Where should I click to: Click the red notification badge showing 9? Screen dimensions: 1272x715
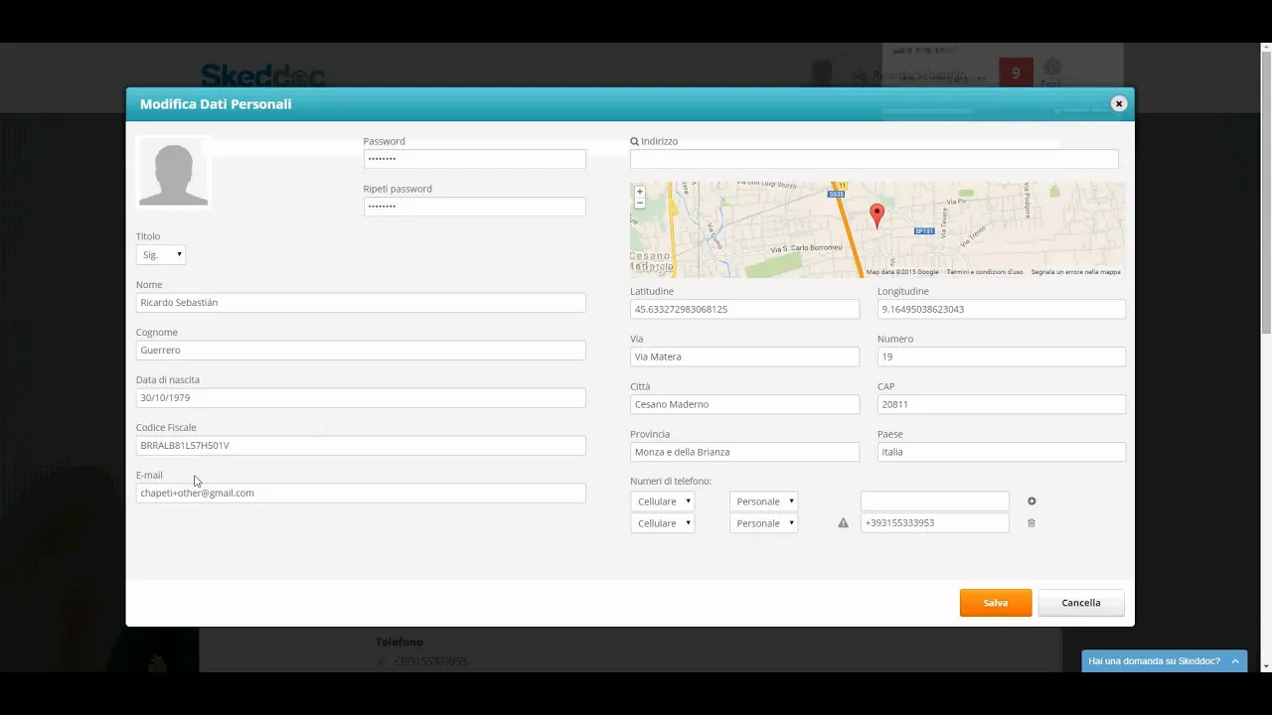pos(1016,72)
